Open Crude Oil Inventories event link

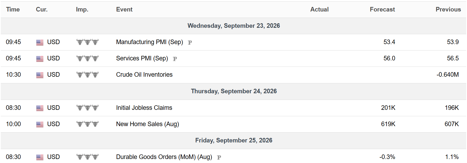[144, 75]
